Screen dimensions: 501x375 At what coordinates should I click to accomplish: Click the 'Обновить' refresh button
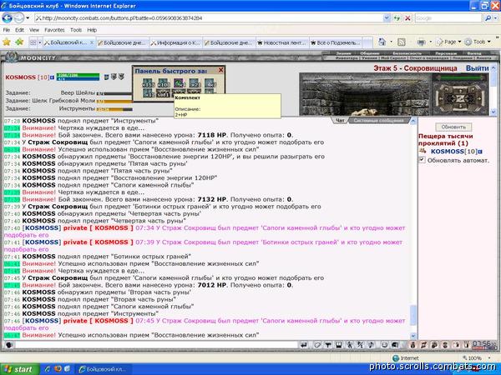tap(453, 127)
